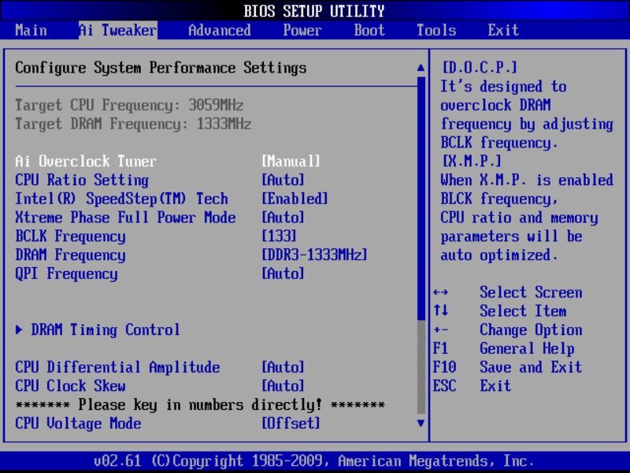Click the DRAM Timing Control submenu triangle
The width and height of the screenshot is (630, 473).
pyautogui.click(x=19, y=330)
